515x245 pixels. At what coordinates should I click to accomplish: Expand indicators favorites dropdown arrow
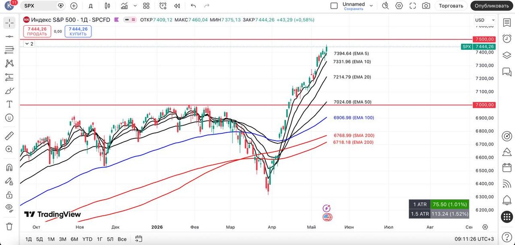point(134,6)
